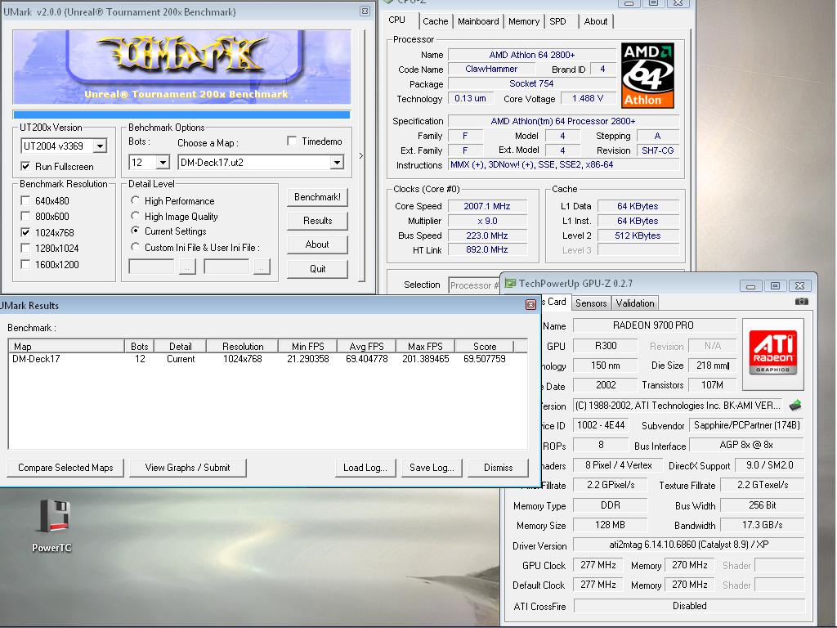
Task: Close the UMark Results window
Action: 530,304
